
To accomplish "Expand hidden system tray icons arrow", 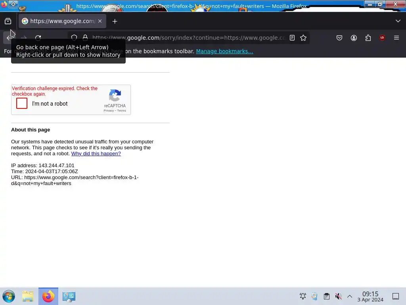I will click(x=350, y=296).
